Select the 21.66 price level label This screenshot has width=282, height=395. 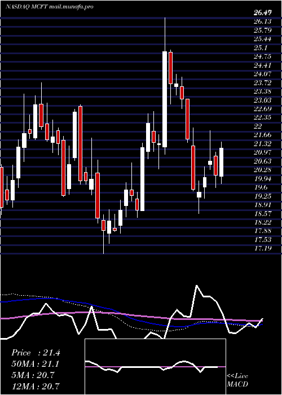point(263,135)
